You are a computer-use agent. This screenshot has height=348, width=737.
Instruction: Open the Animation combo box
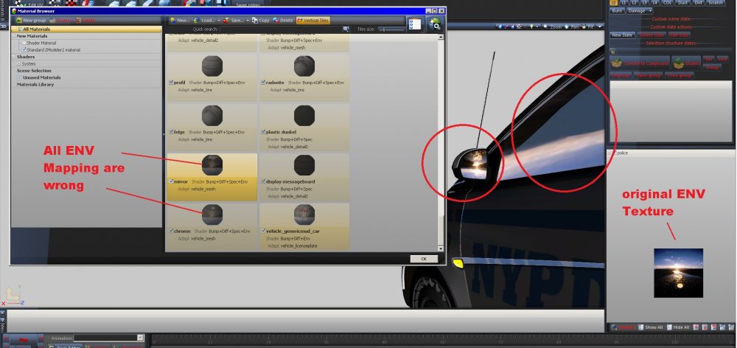[108, 338]
